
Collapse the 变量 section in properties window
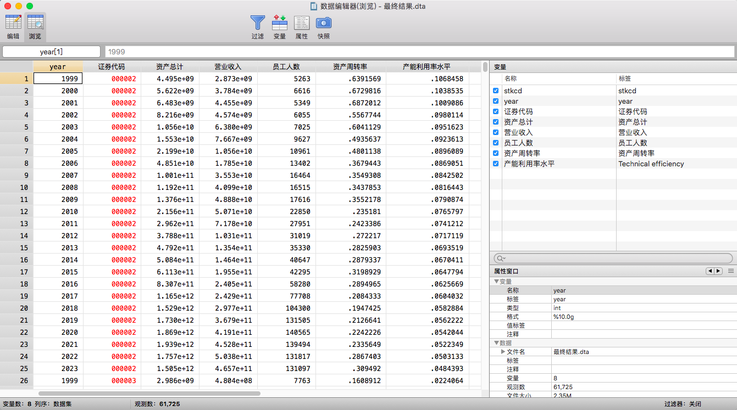pos(496,282)
